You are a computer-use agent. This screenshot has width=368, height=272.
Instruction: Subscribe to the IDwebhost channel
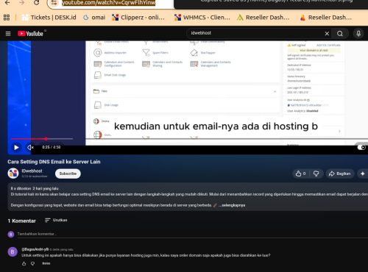click(68, 173)
